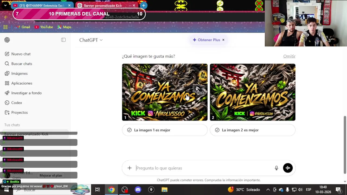Open Task View in the taskbar
The image size is (347, 195).
point(98,190)
